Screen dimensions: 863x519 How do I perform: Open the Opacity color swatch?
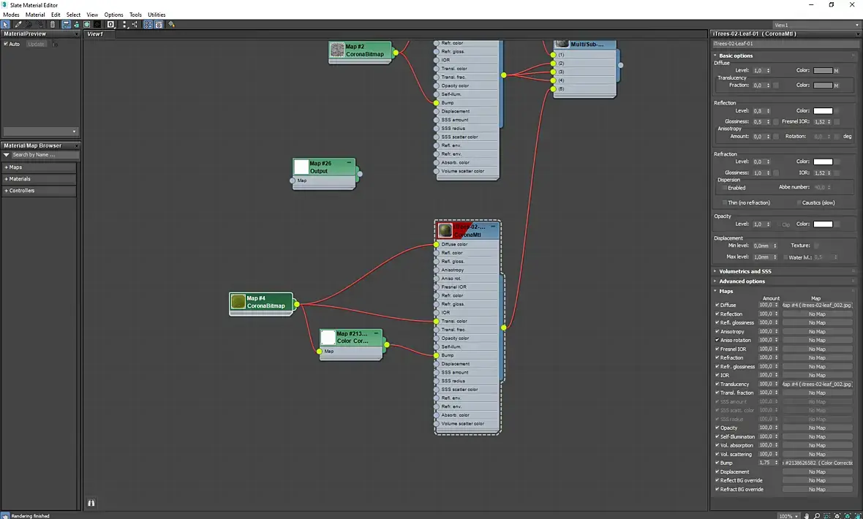click(x=823, y=224)
